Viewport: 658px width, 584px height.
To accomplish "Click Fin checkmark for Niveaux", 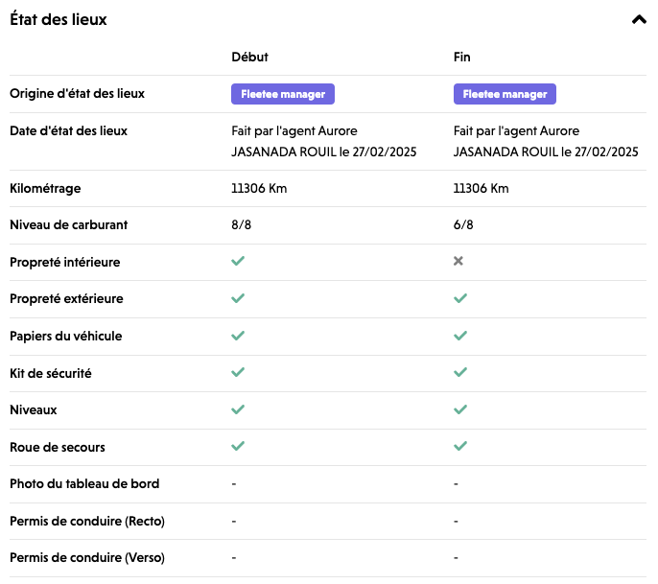I will [x=460, y=409].
